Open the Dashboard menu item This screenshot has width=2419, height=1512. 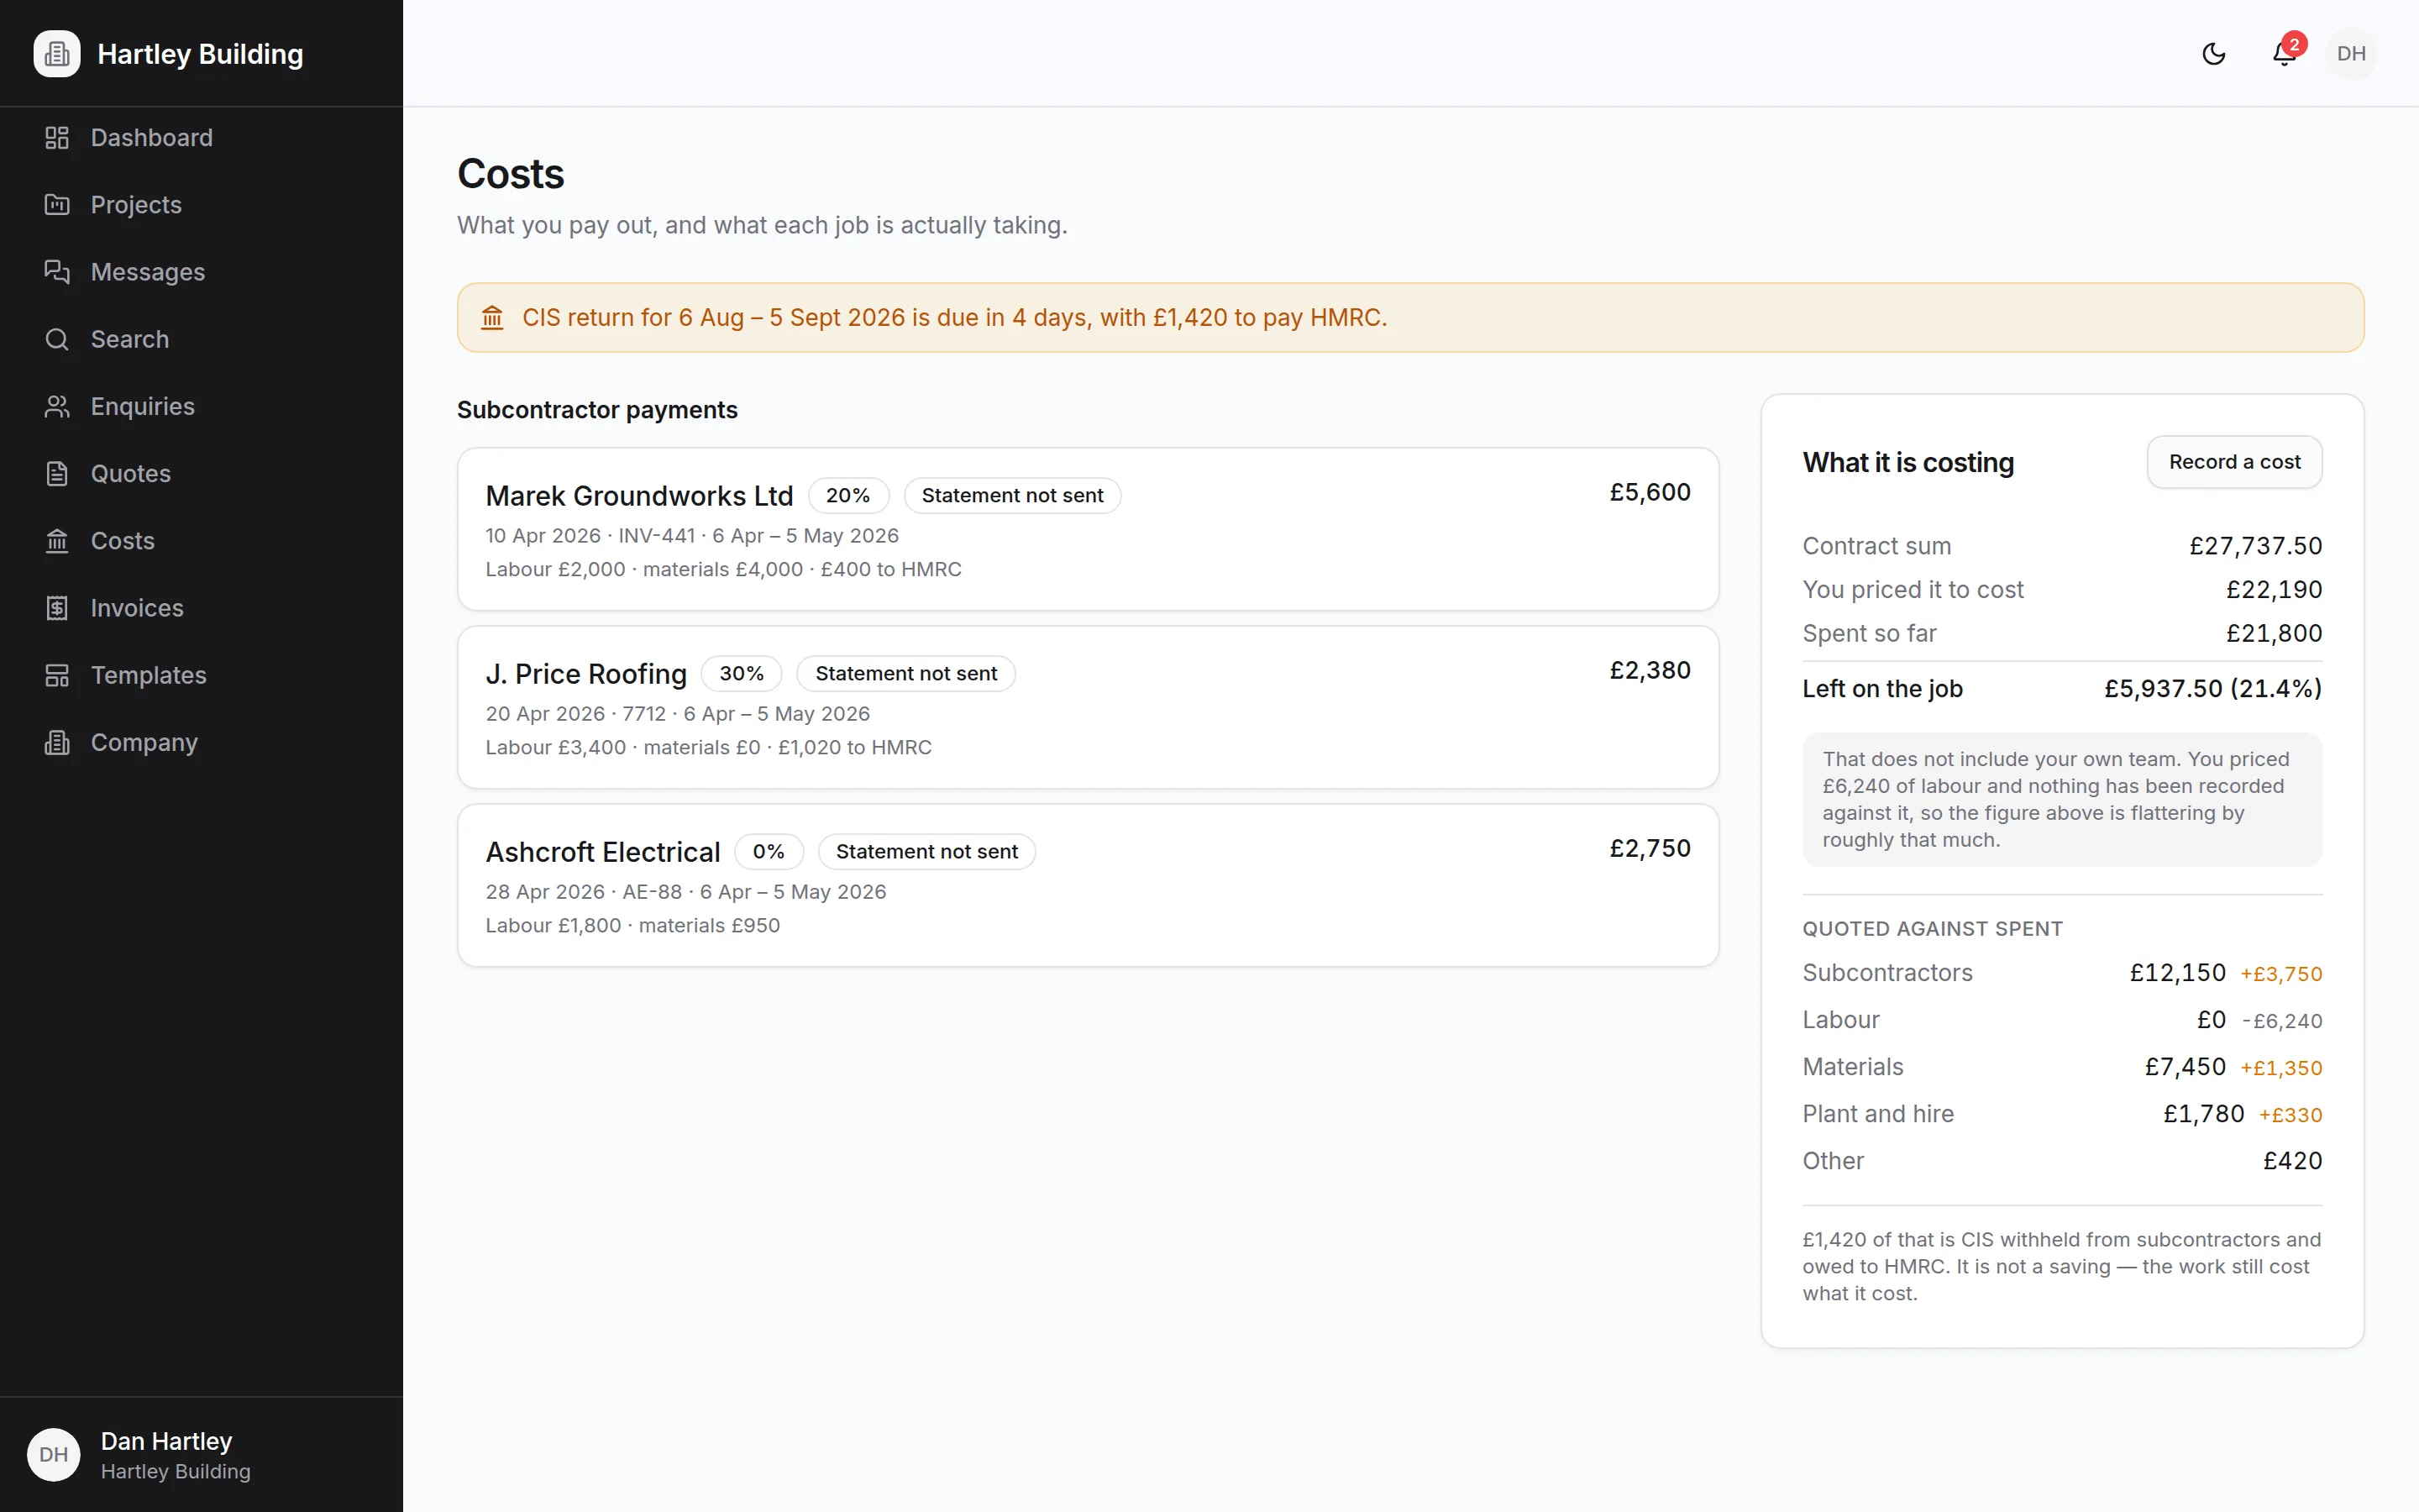(202, 138)
